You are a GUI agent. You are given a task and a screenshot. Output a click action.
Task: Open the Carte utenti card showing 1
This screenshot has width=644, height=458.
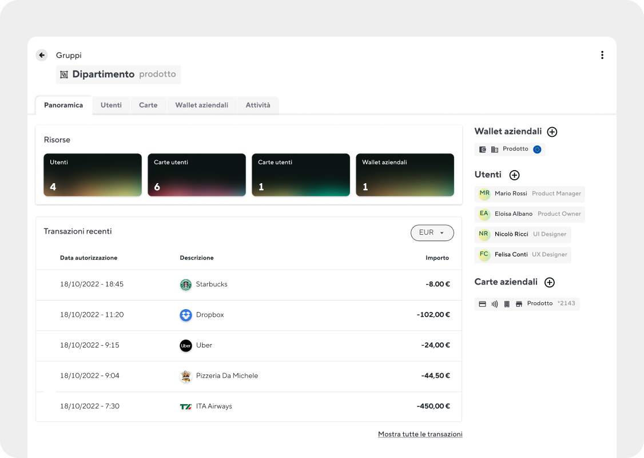301,175
